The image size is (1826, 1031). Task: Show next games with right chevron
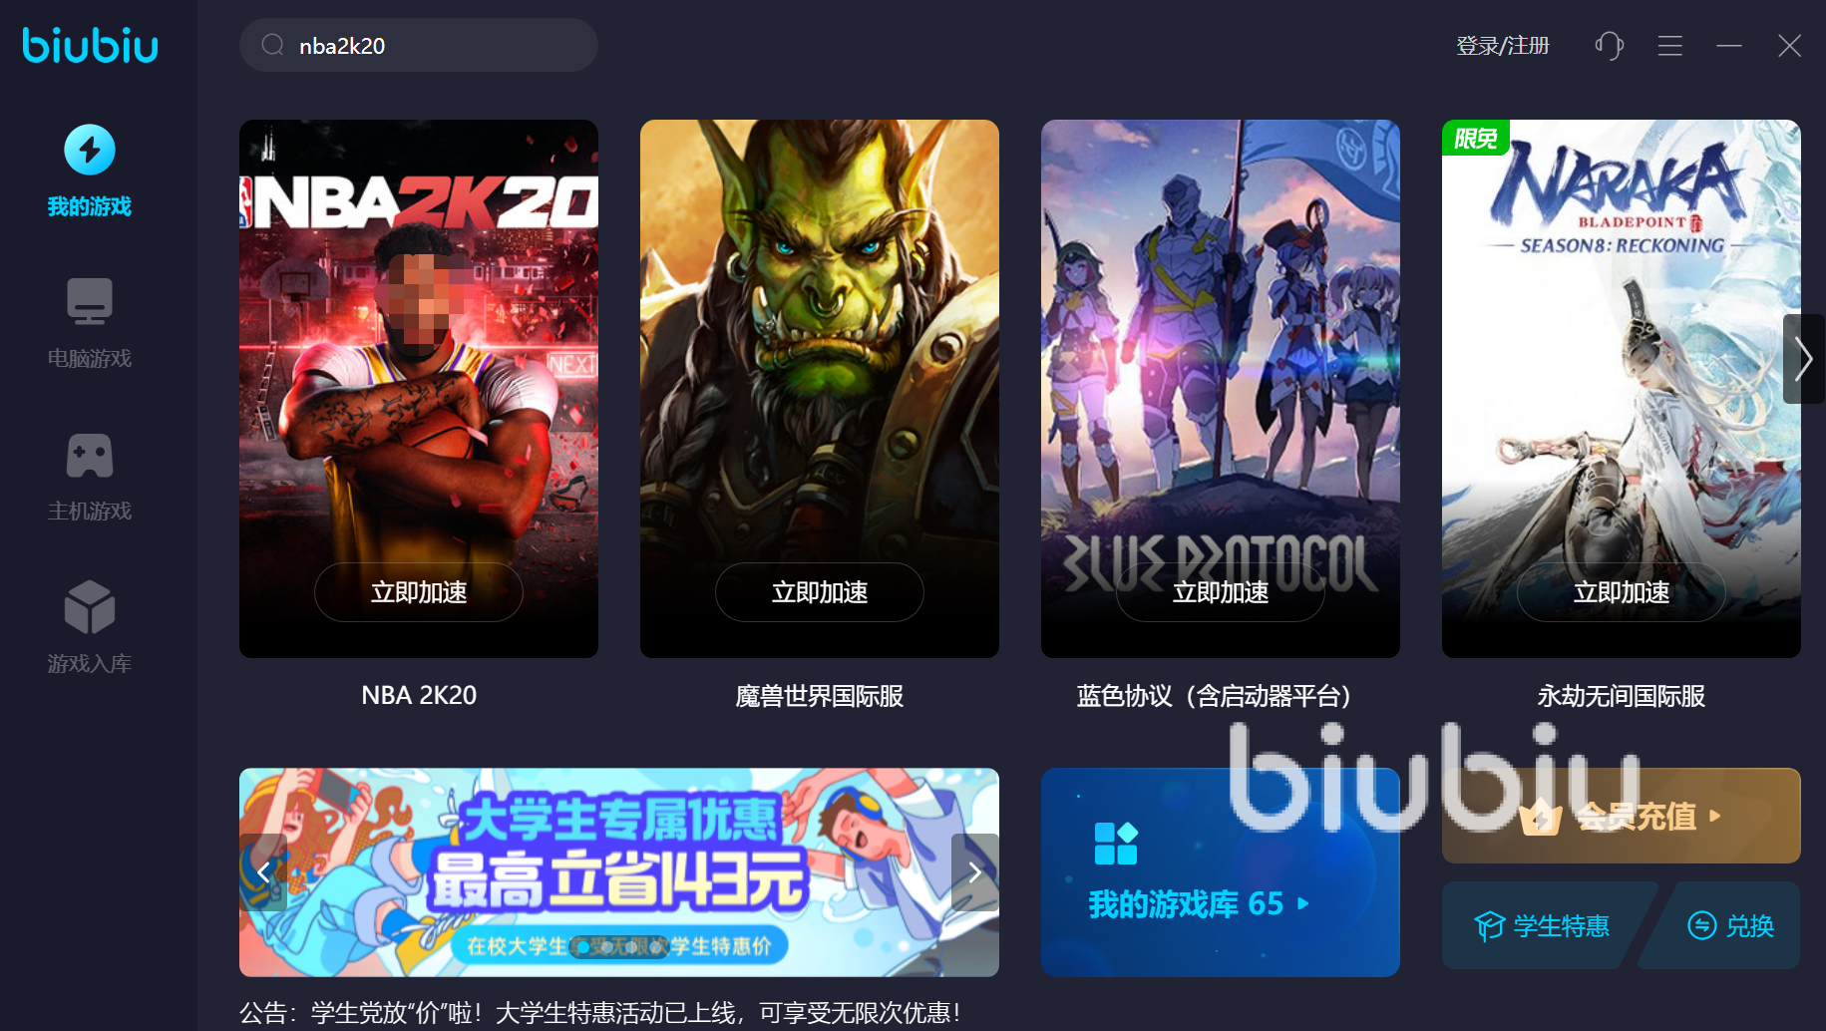pyautogui.click(x=1803, y=359)
